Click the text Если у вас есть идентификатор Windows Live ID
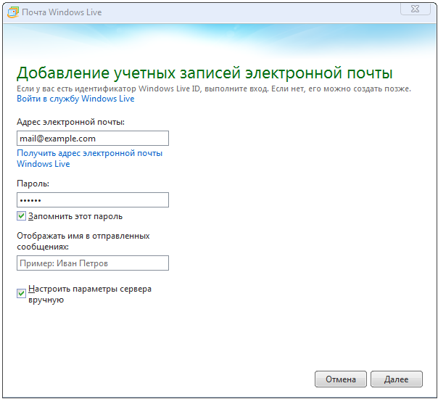Image resolution: width=438 pixels, height=399 pixels. point(108,89)
